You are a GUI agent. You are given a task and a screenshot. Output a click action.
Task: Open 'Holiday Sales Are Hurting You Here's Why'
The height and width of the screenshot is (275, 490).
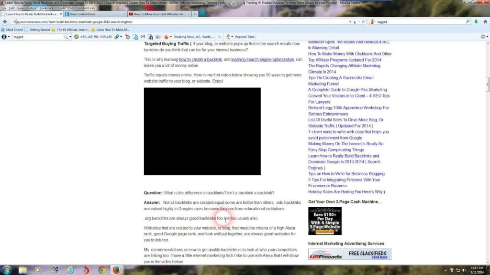[346, 192]
